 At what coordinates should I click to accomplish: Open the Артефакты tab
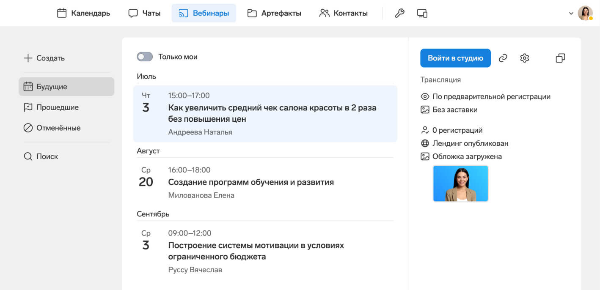point(274,13)
